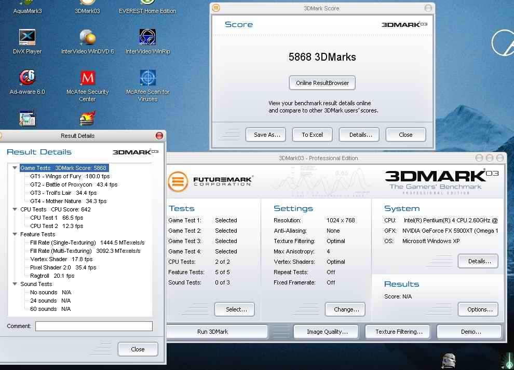Image resolution: width=514 pixels, height=370 pixels.
Task: Select No sounds N/A row
Action: coord(50,292)
